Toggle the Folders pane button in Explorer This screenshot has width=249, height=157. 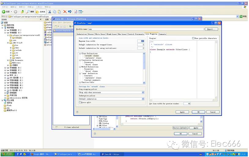tap(40, 12)
